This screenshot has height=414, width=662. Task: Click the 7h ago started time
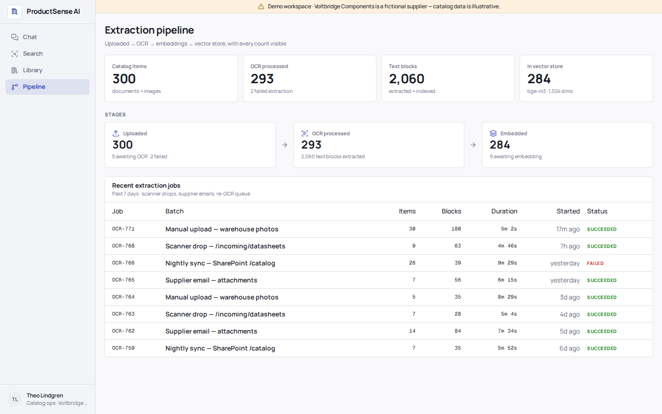(x=570, y=247)
